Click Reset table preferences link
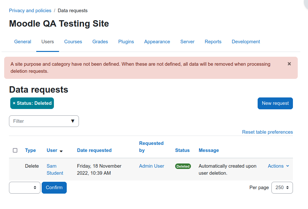This screenshot has width=308, height=209. pos(267,132)
